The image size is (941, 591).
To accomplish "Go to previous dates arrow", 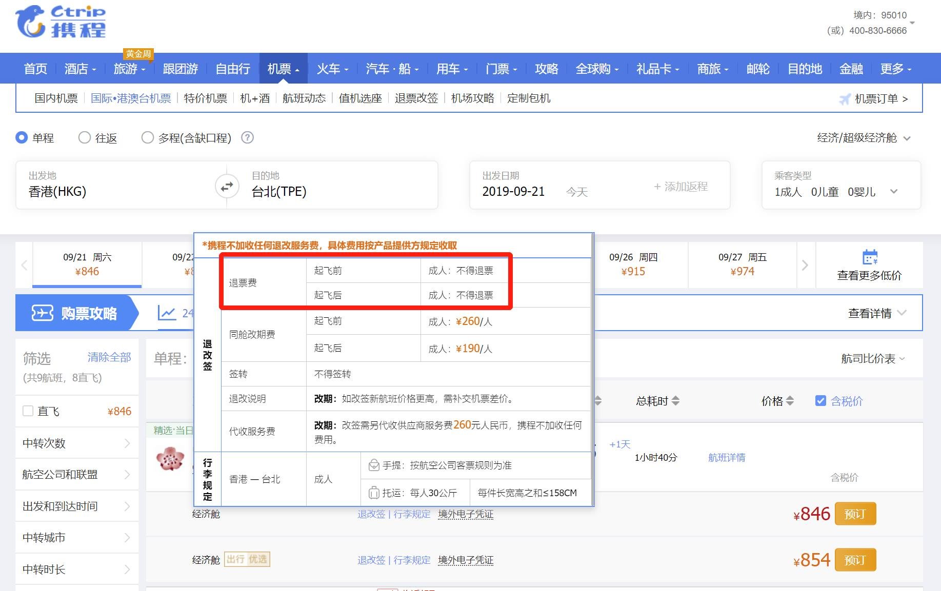I will [24, 265].
